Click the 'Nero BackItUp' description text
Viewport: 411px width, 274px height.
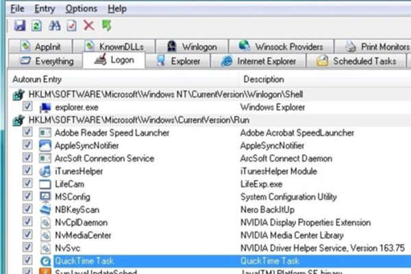(x=268, y=210)
